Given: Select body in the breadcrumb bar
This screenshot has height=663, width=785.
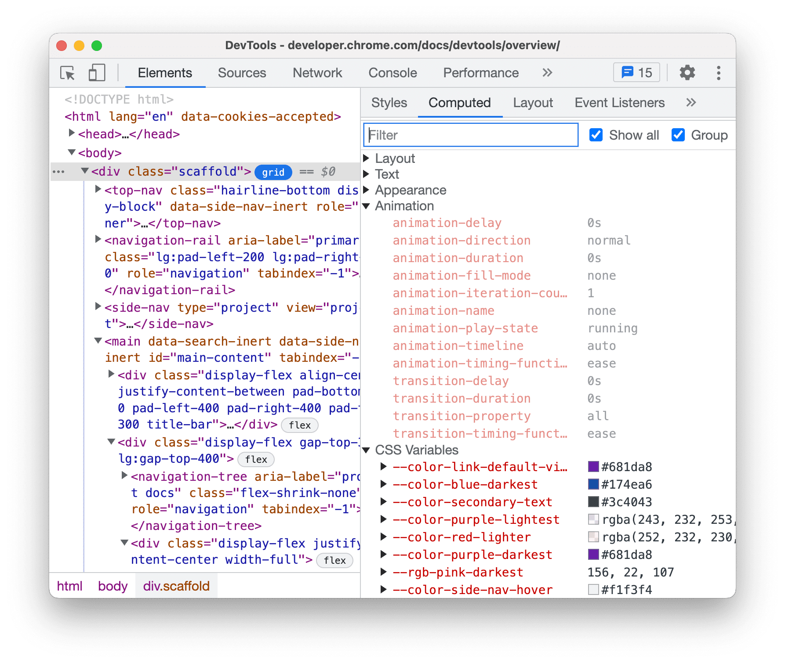Looking at the screenshot, I should point(113,586).
